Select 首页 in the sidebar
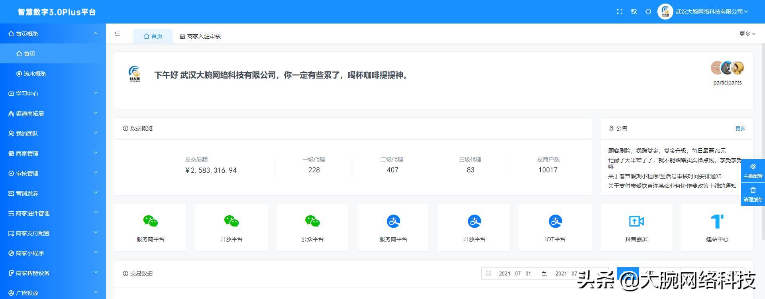Viewport: 765px width, 299px height. [x=53, y=54]
